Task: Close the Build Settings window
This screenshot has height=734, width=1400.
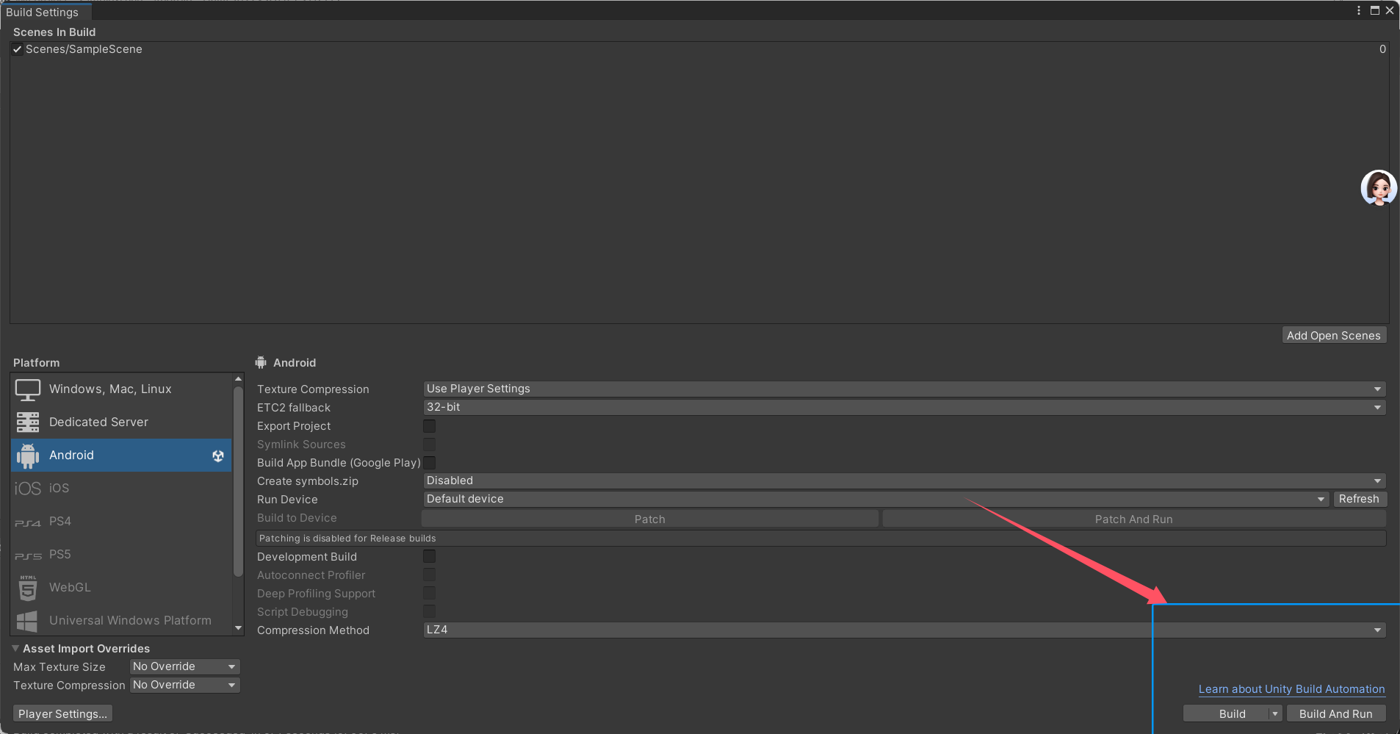Action: pos(1390,10)
